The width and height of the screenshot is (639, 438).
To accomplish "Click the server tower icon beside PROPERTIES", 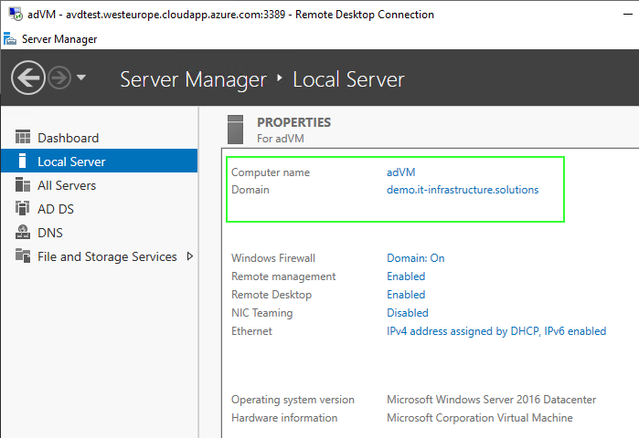I will (x=235, y=130).
